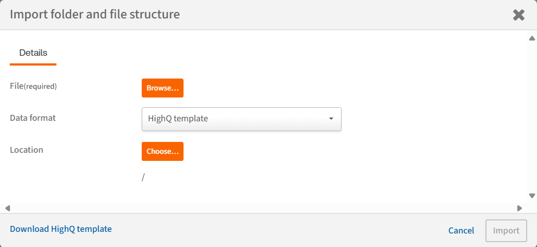Viewport: 537px width, 247px height.
Task: Click the Data format dropdown caret
Action: tap(331, 119)
